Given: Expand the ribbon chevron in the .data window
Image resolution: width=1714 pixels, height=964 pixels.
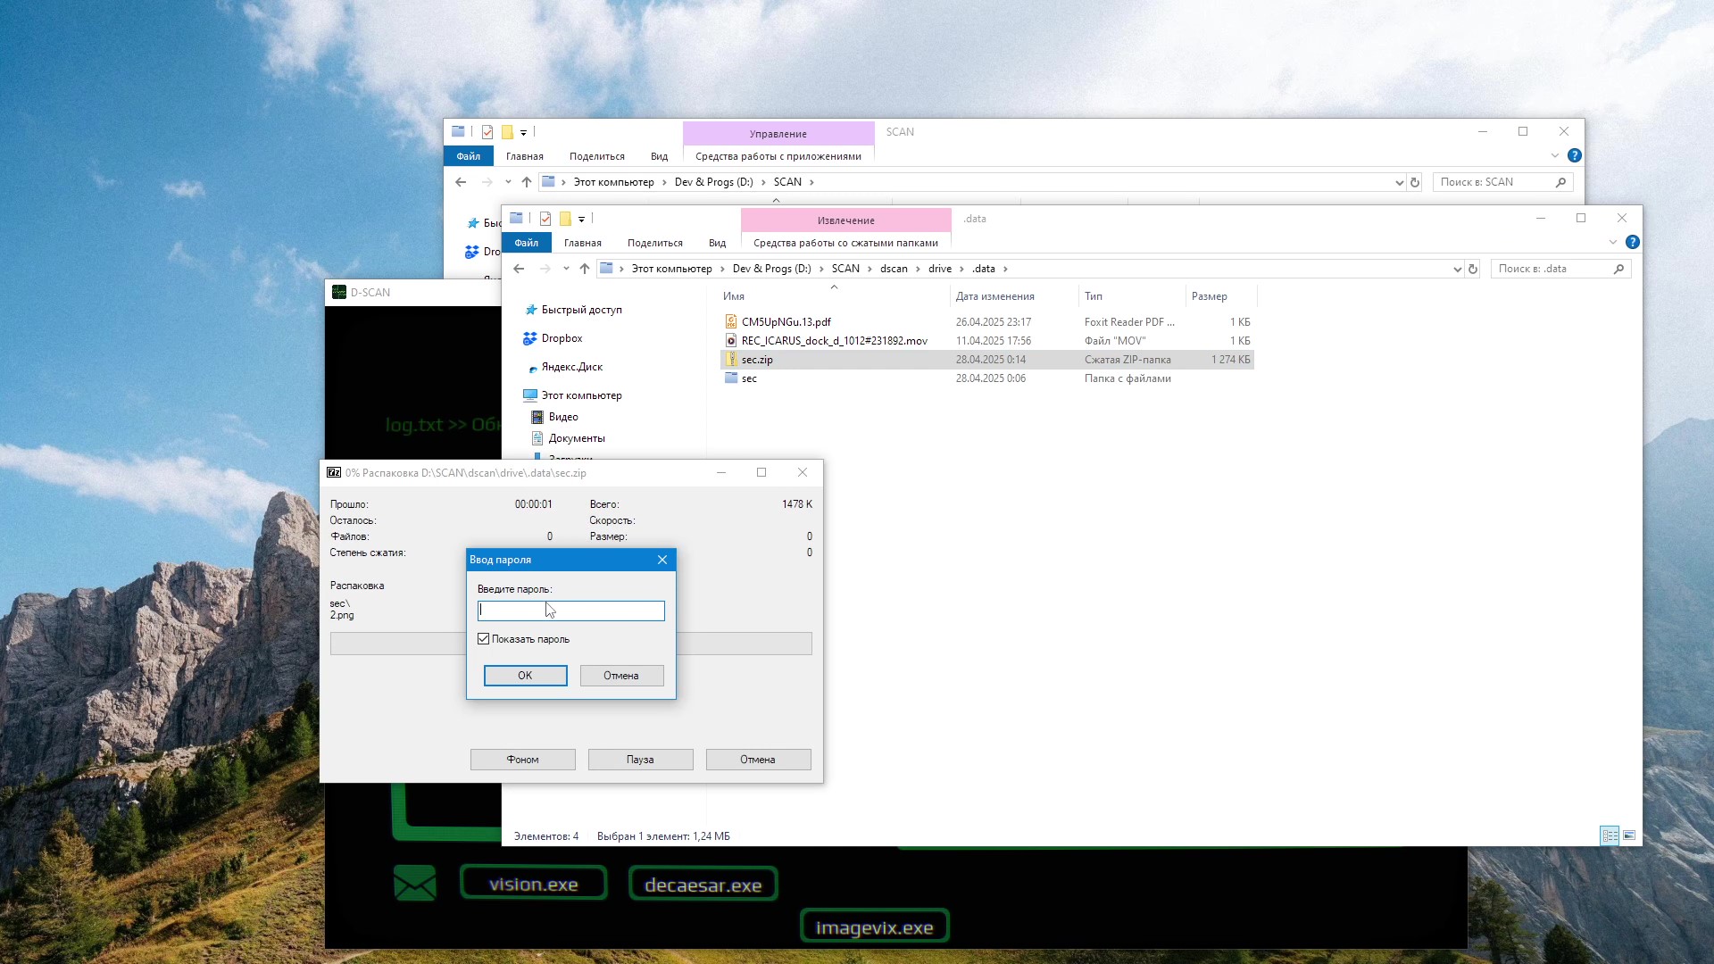Looking at the screenshot, I should pos(1613,242).
